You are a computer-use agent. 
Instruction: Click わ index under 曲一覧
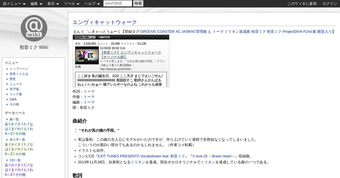point(31,129)
